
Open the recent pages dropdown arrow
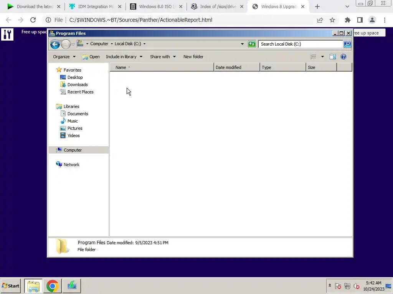coord(73,44)
